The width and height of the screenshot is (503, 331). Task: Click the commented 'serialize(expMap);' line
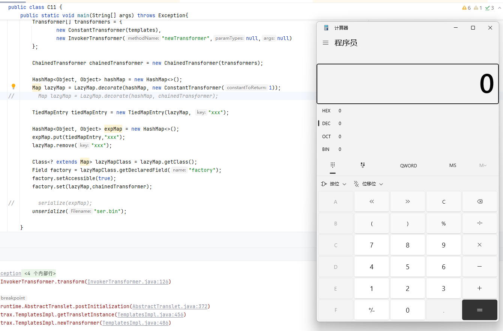[65, 203]
